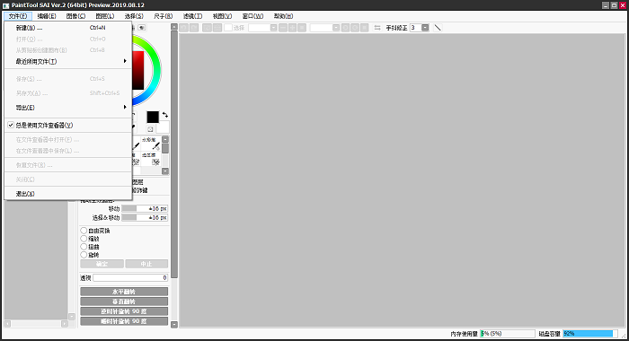Select the brush tool below 水彩笔
Image resolution: width=629 pixels, height=341 pixels.
pyautogui.click(x=152, y=159)
